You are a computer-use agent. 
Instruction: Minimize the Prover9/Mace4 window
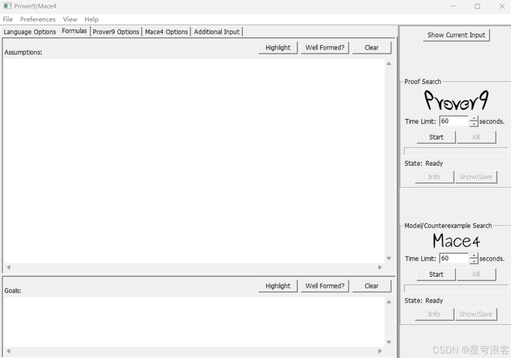(x=453, y=6)
